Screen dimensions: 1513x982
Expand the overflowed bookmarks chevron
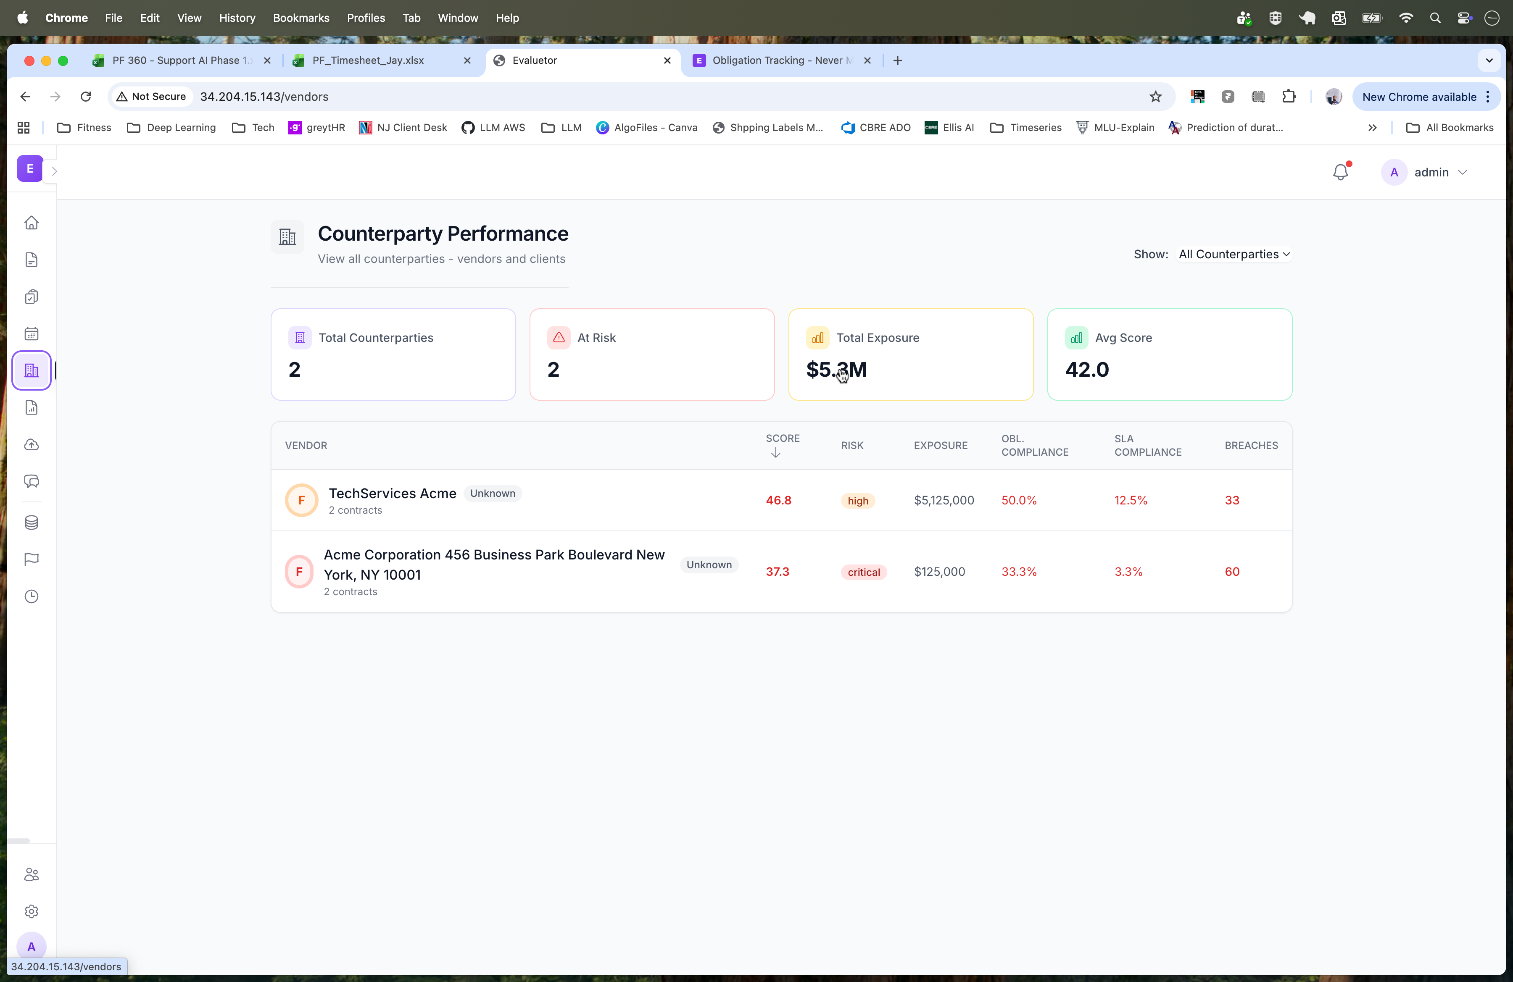1373,128
